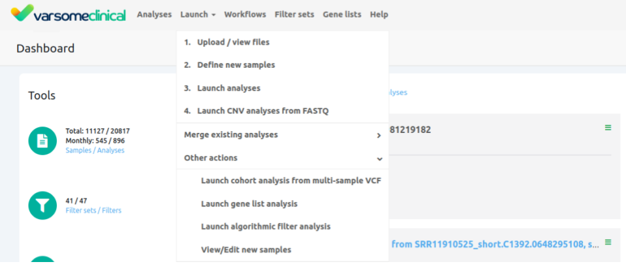This screenshot has width=626, height=264.
Task: Open the SRR11910525_short.C1392 analysis link
Action: [495, 244]
